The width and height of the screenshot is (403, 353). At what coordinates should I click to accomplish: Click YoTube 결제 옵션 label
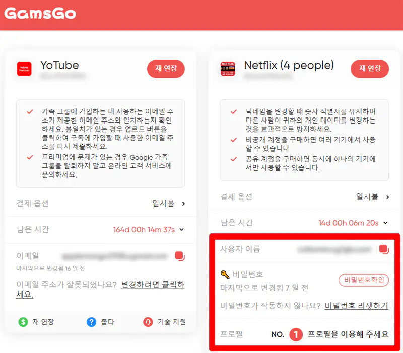(32, 204)
